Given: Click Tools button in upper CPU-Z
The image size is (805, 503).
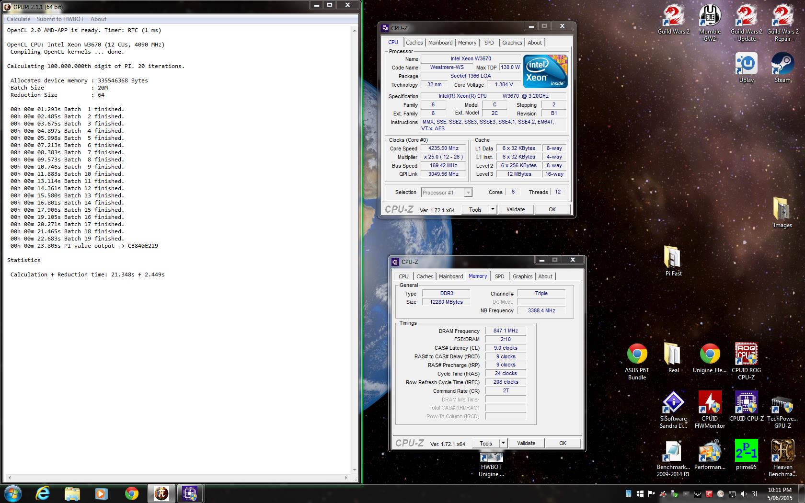Looking at the screenshot, I should click(475, 209).
